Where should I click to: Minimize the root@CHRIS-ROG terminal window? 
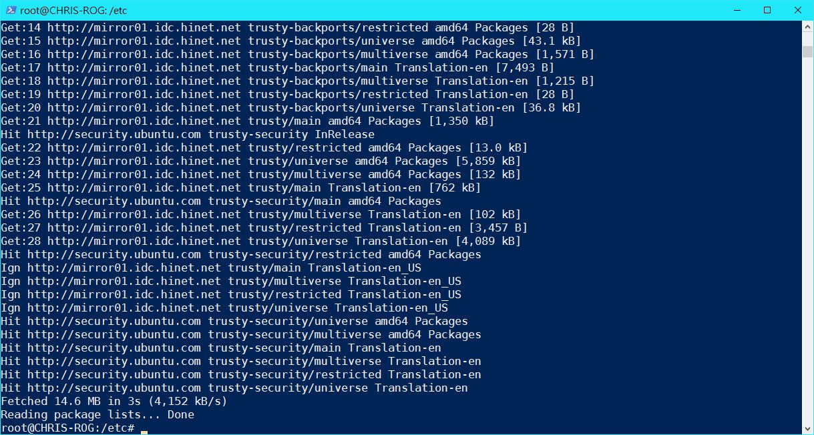click(x=737, y=10)
